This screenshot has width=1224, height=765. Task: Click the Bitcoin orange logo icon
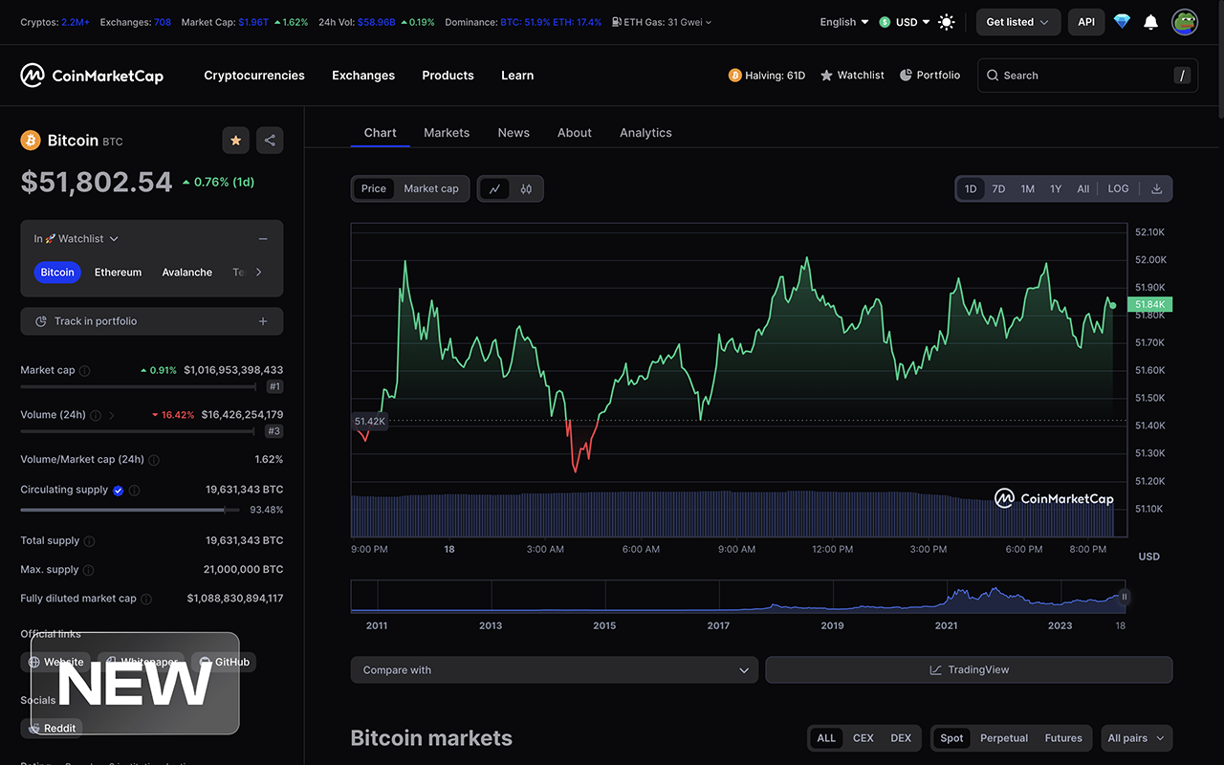coord(31,141)
